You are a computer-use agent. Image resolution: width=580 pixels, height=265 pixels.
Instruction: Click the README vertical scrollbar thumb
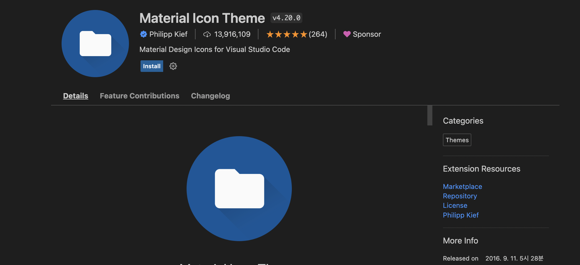click(x=430, y=115)
